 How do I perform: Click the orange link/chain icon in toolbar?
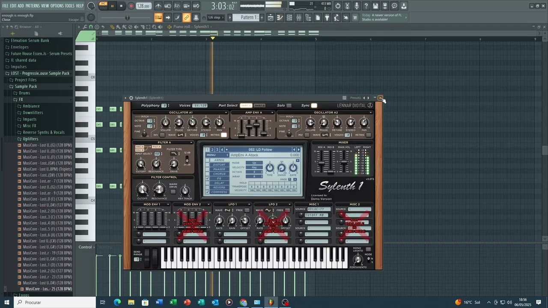pyautogui.click(x=187, y=18)
